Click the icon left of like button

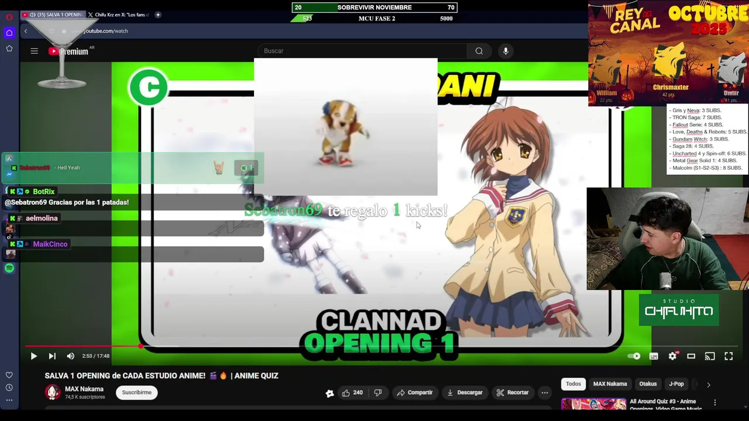coord(329,393)
